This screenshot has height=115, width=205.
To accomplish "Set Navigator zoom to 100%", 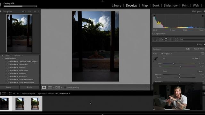I will pyautogui.click(x=29, y=11).
